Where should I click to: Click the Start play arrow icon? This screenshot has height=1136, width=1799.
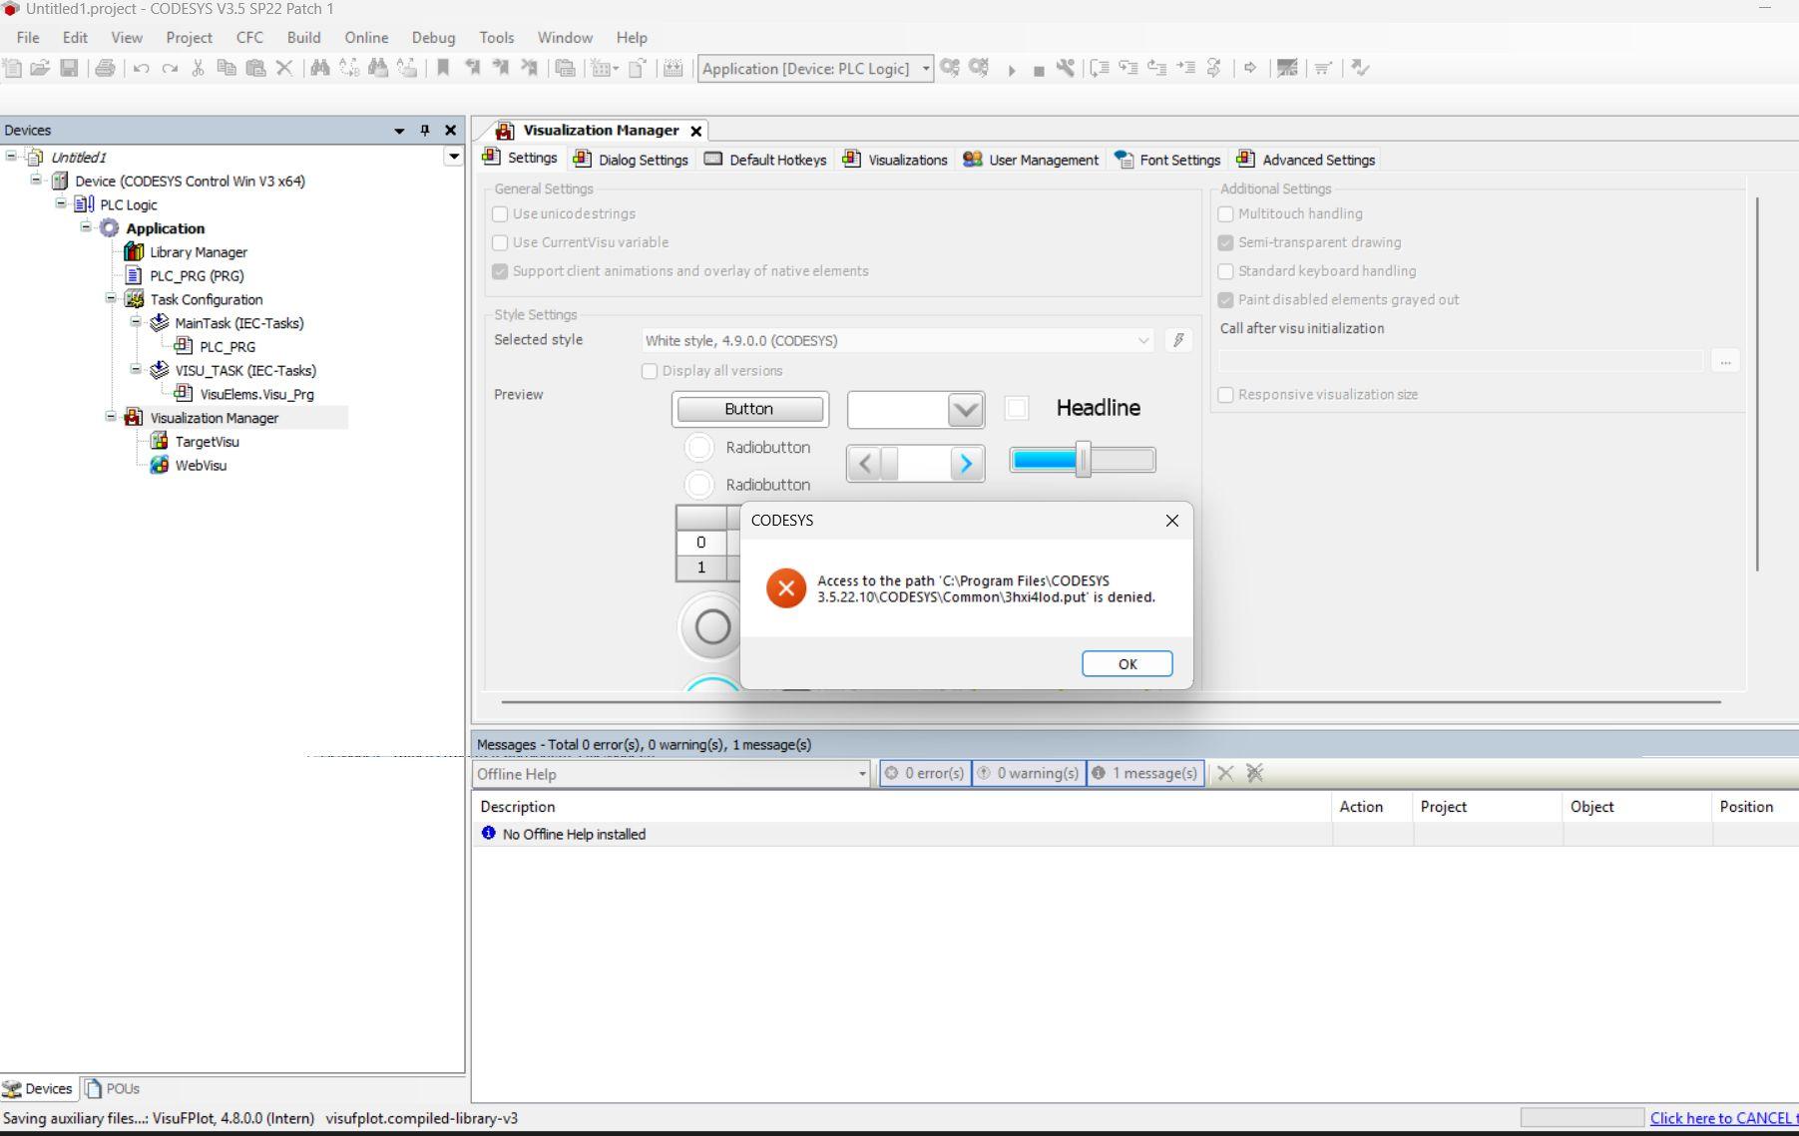coord(1011,70)
